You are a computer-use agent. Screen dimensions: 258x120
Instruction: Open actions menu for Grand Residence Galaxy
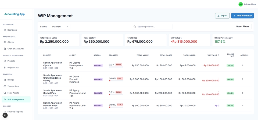[x=243, y=79]
